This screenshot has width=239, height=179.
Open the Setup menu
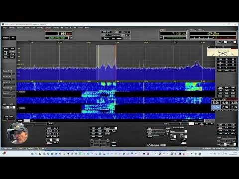point(4,28)
